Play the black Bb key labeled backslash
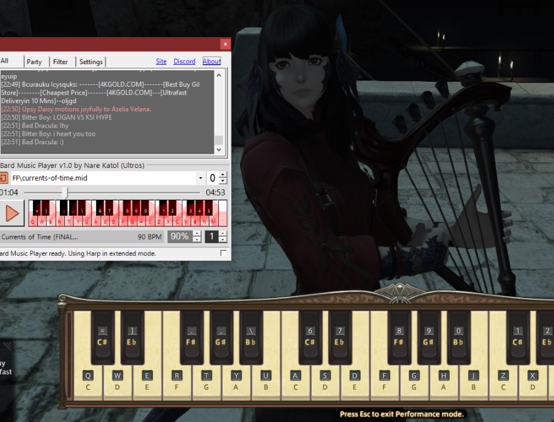Viewport: 554px width, 422px height. [250, 337]
